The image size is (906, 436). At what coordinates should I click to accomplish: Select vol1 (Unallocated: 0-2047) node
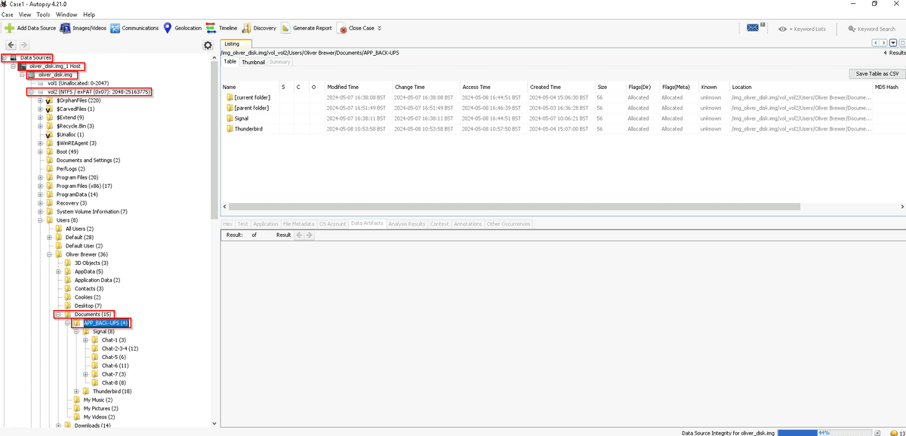tap(79, 83)
